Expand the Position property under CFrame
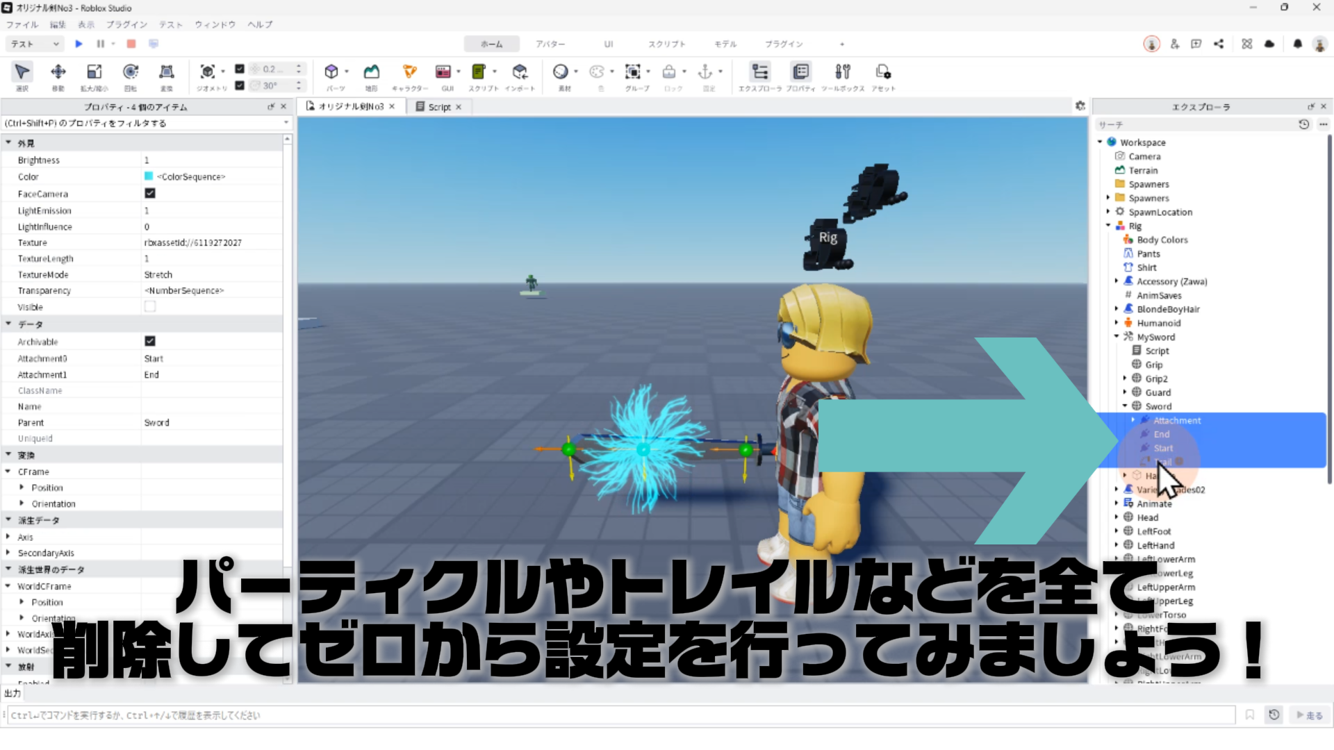The width and height of the screenshot is (1334, 750). coord(22,487)
